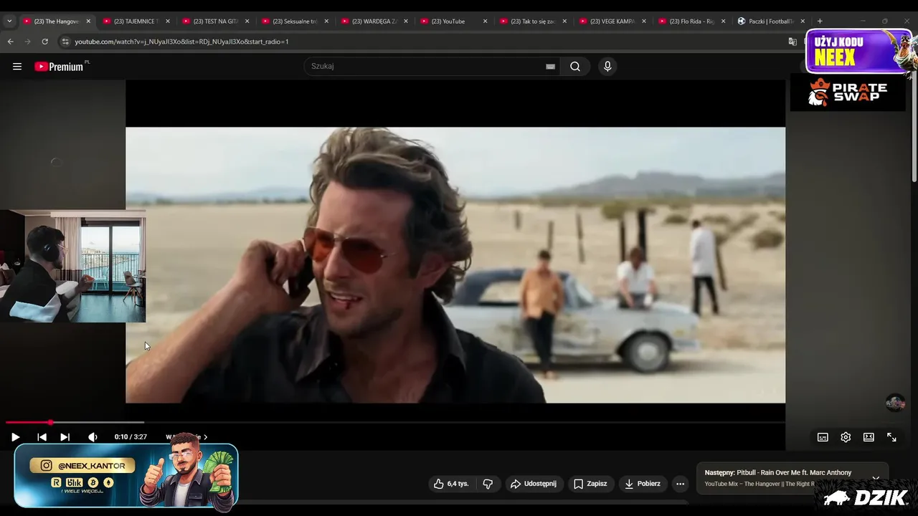Switch player to default view mode
918x516 pixels.
click(869, 437)
